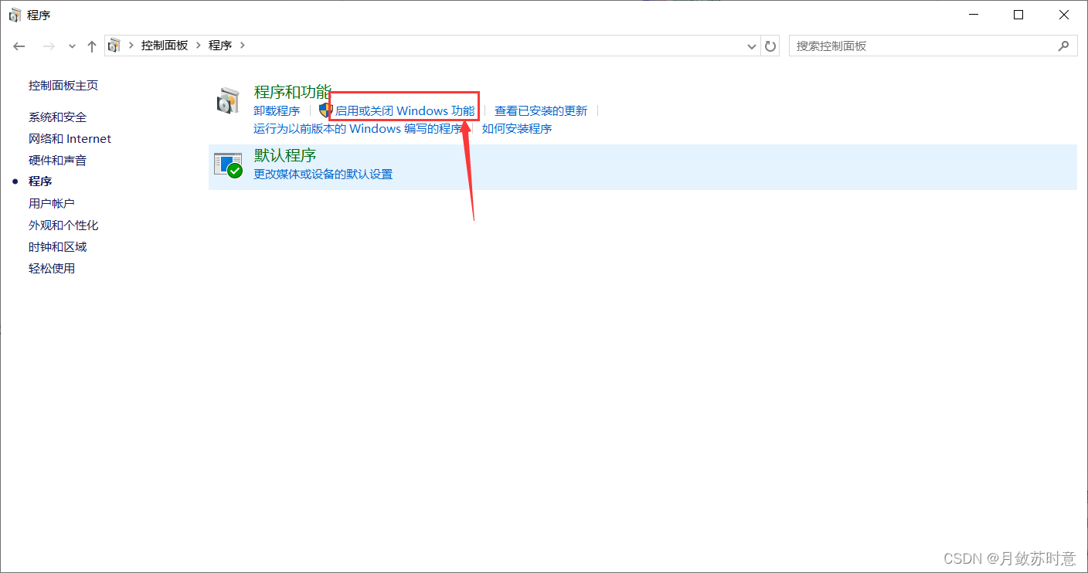The height and width of the screenshot is (573, 1088).
Task: Minimize the 程序 window
Action: coord(975,15)
